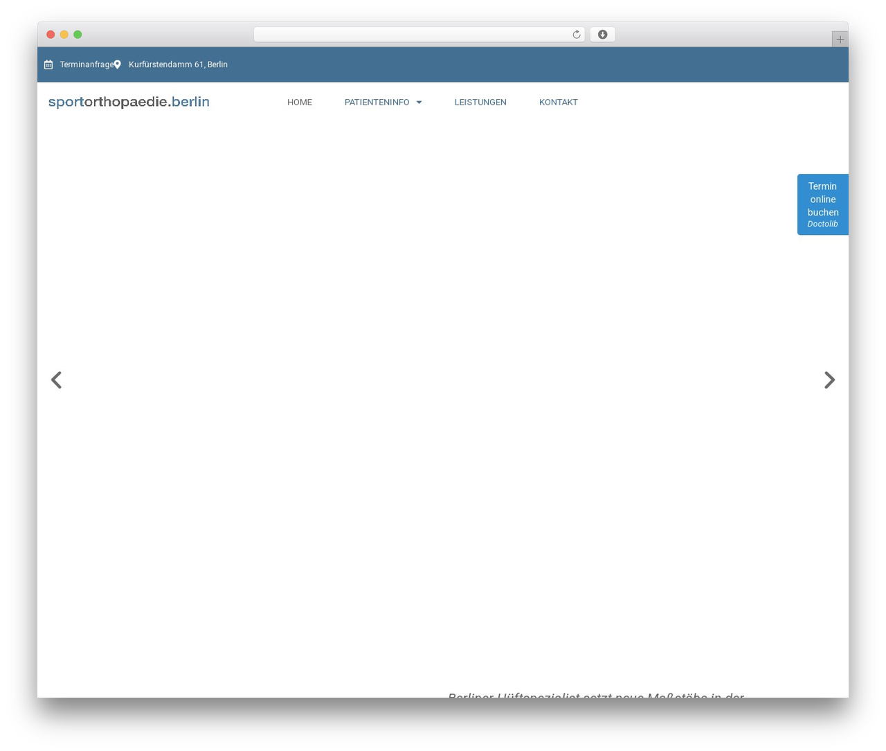
Task: Advance slider with right arrow
Action: (x=829, y=380)
